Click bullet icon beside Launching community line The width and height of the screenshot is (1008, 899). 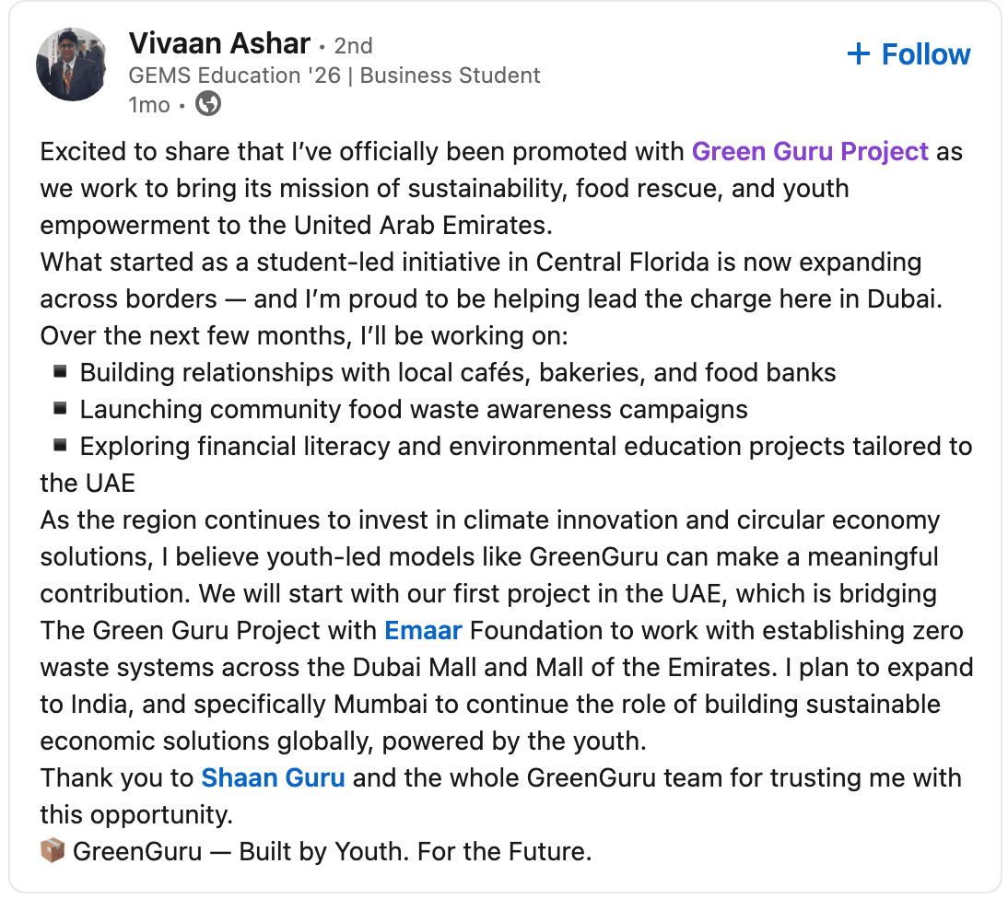[x=60, y=409]
